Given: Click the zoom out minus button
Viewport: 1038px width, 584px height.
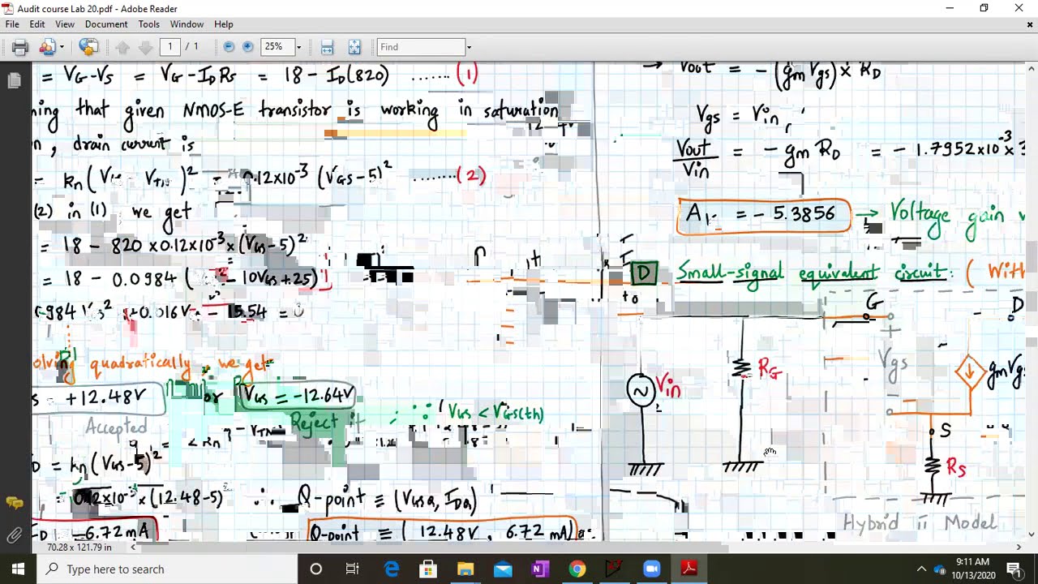Looking at the screenshot, I should click(229, 47).
